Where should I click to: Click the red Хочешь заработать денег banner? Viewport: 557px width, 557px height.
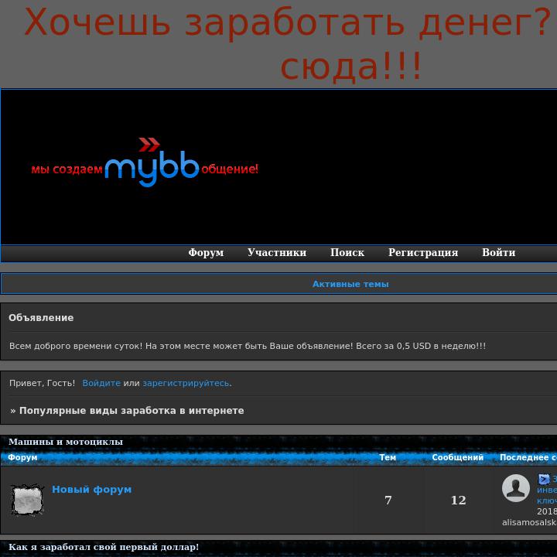click(x=288, y=43)
